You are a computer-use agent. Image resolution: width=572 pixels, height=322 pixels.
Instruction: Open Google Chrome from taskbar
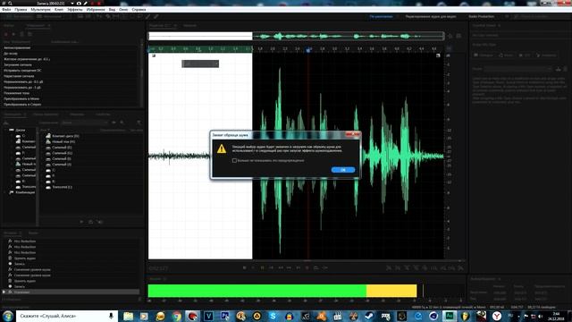[x=177, y=316]
